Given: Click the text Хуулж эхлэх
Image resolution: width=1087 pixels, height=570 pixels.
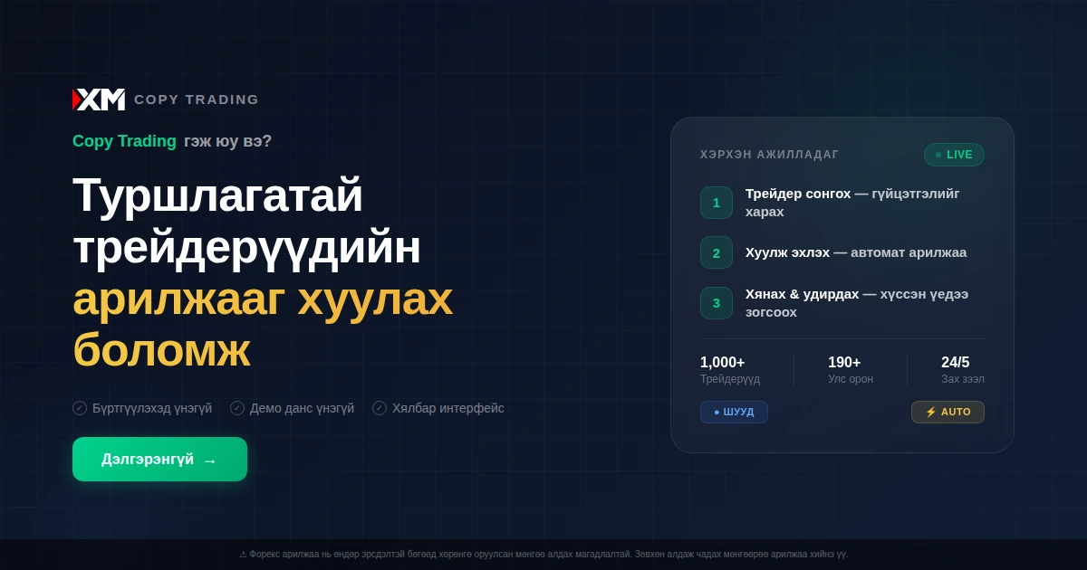Looking at the screenshot, I should 787,252.
